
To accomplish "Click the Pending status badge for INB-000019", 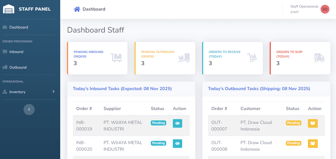I will pyautogui.click(x=158, y=123).
